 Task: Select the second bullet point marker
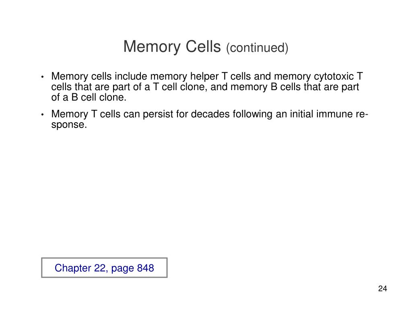click(x=42, y=115)
